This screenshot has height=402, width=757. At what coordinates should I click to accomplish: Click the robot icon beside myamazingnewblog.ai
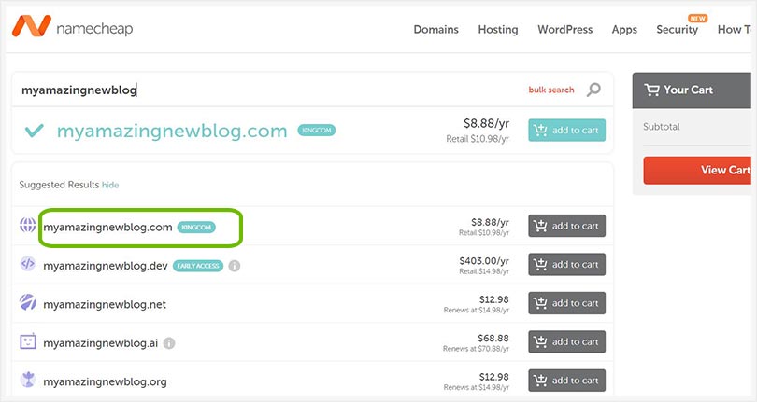point(27,341)
